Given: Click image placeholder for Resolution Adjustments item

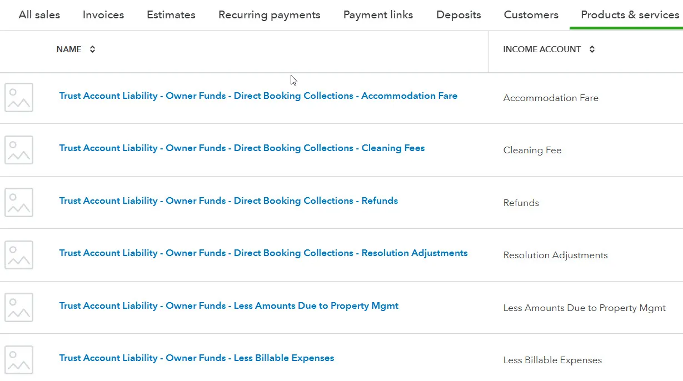Looking at the screenshot, I should point(19,255).
